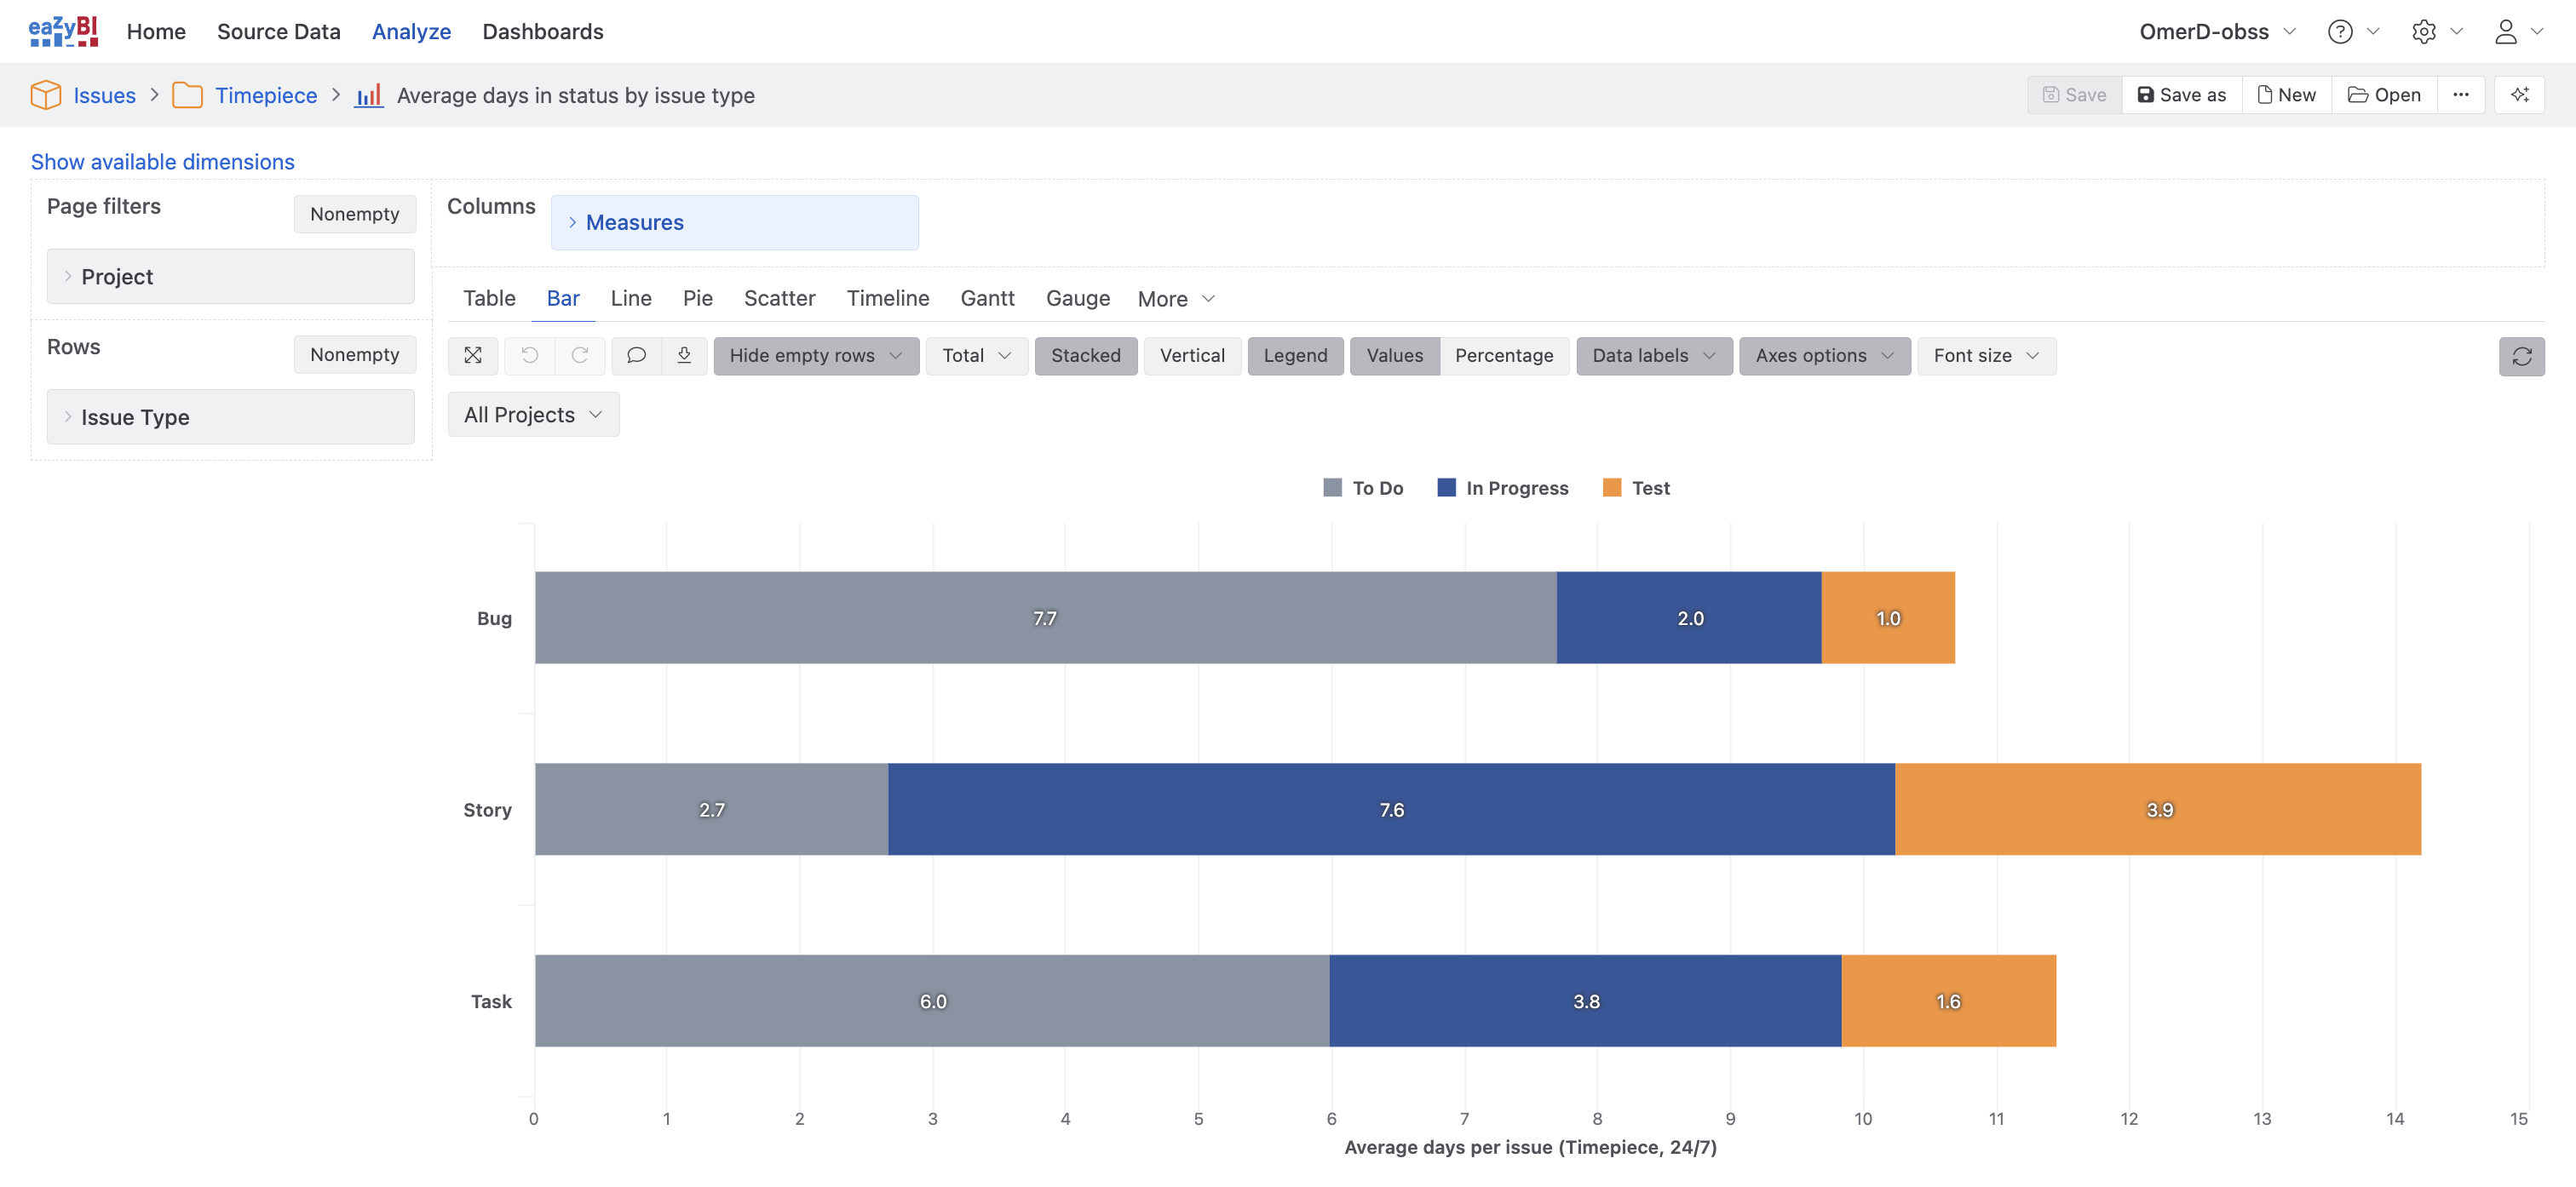This screenshot has height=1187, width=2576.
Task: Click the Test legend orange swatch
Action: 1611,488
